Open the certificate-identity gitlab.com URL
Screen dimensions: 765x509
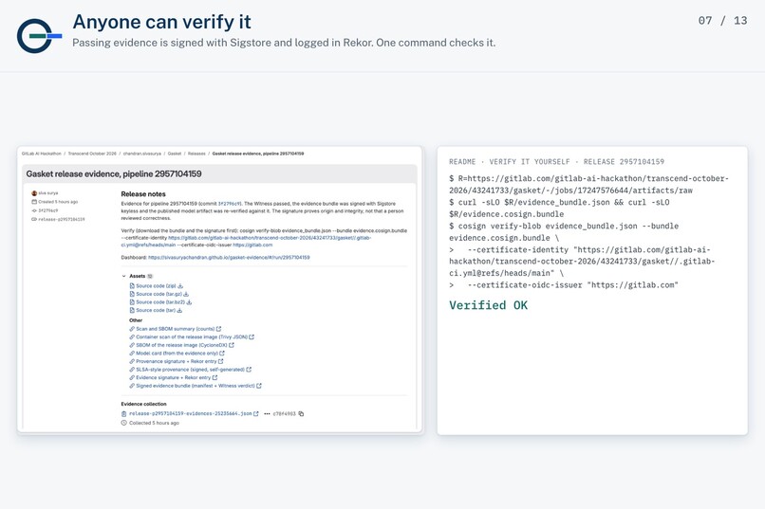pyautogui.click(x=246, y=242)
